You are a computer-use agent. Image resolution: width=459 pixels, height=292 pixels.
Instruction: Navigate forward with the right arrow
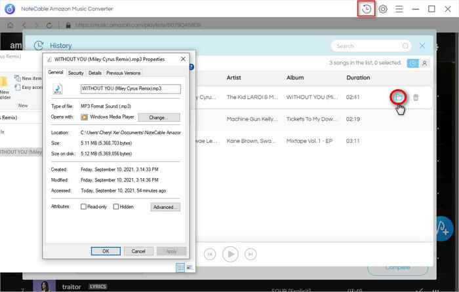click(x=36, y=26)
